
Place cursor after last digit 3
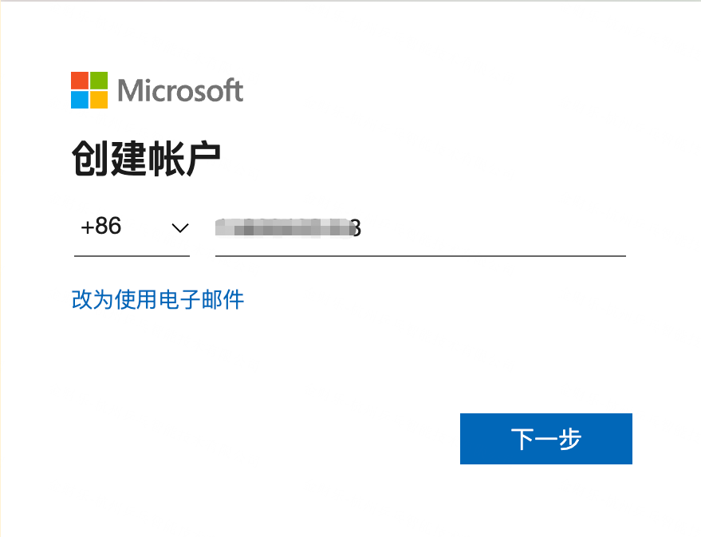(x=361, y=228)
